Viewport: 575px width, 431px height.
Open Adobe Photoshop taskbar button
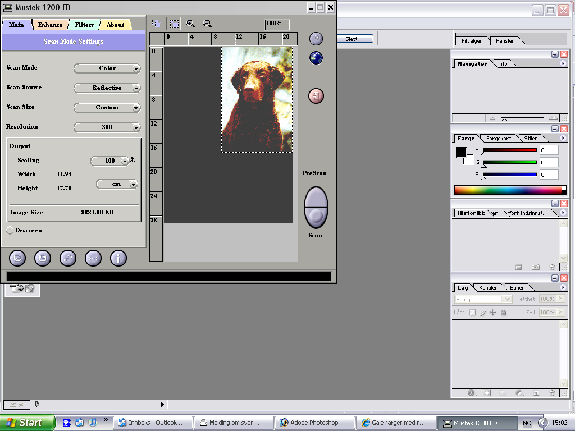pos(314,423)
